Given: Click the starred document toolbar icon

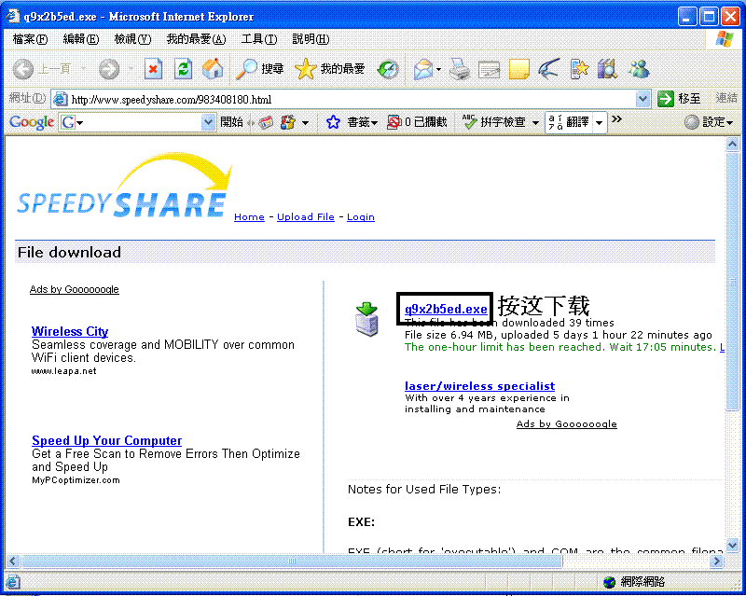Looking at the screenshot, I should 579,70.
